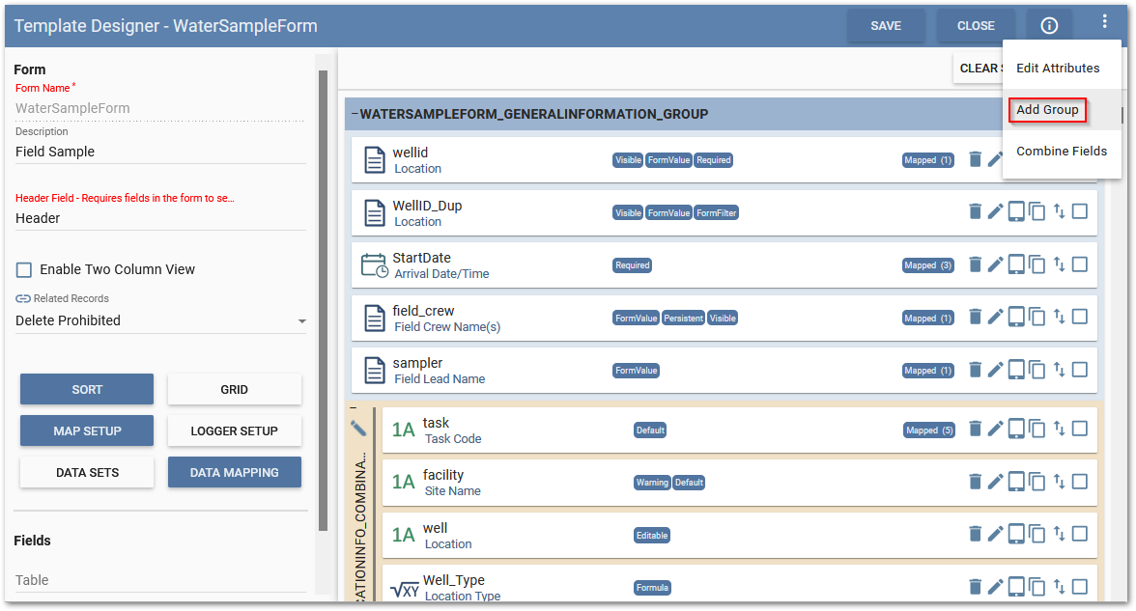Viewport: 1136px width, 611px height.
Task: Open Related Records Delete Prohibited dropdown
Action: click(160, 320)
